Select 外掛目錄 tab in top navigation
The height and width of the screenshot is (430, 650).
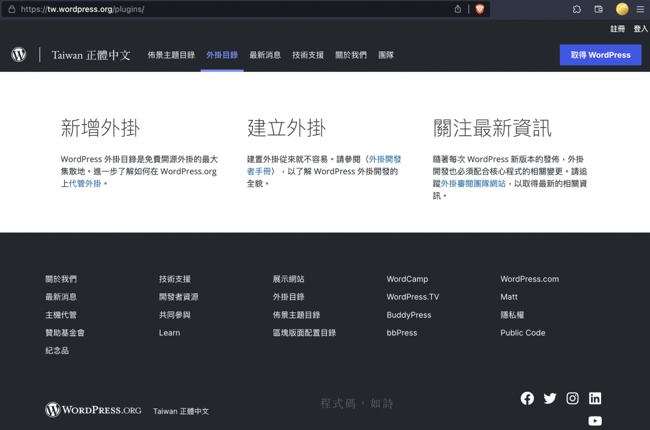[222, 55]
